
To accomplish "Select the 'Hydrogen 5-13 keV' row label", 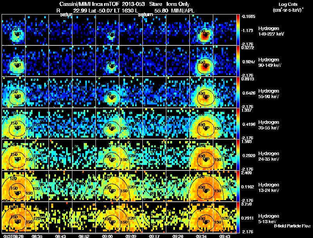I will (x=268, y=219).
